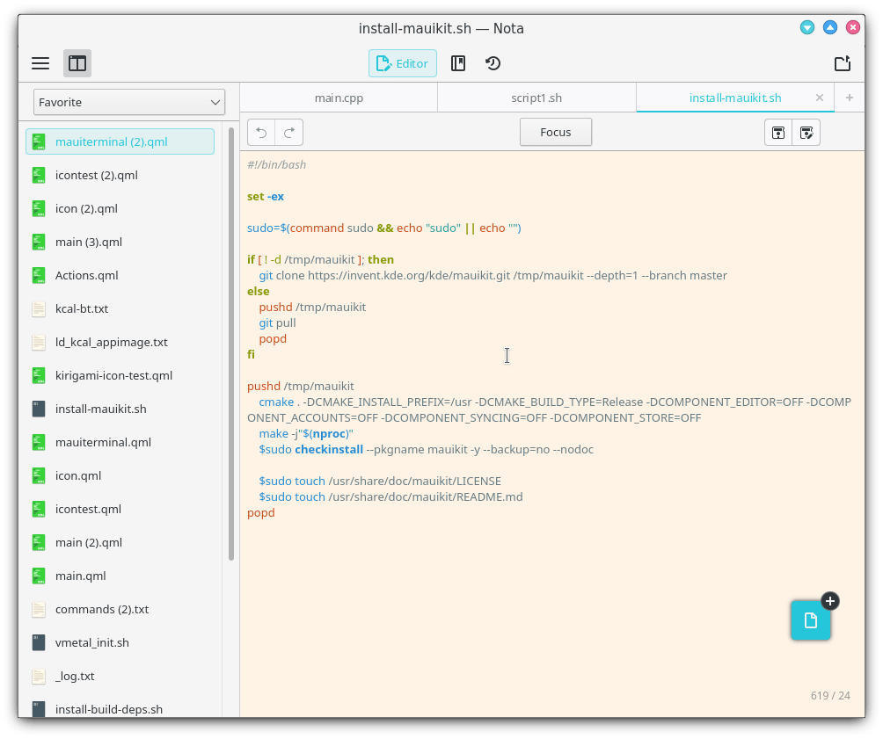Screen dimensions: 883x739
Task: Open the documents browser icon
Action: [x=458, y=63]
